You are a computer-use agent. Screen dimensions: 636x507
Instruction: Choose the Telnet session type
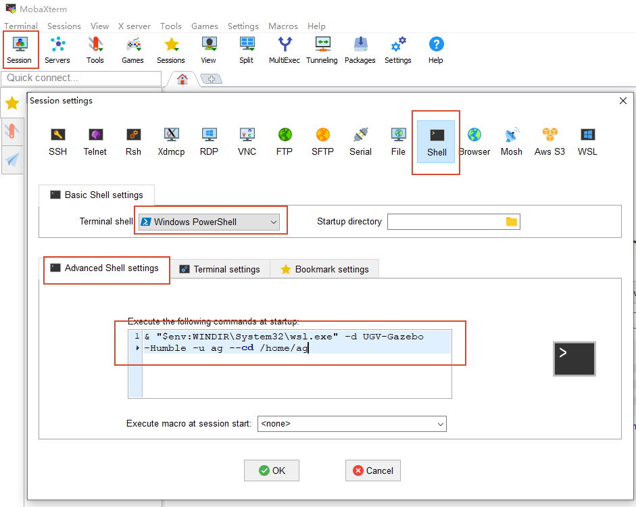95,141
